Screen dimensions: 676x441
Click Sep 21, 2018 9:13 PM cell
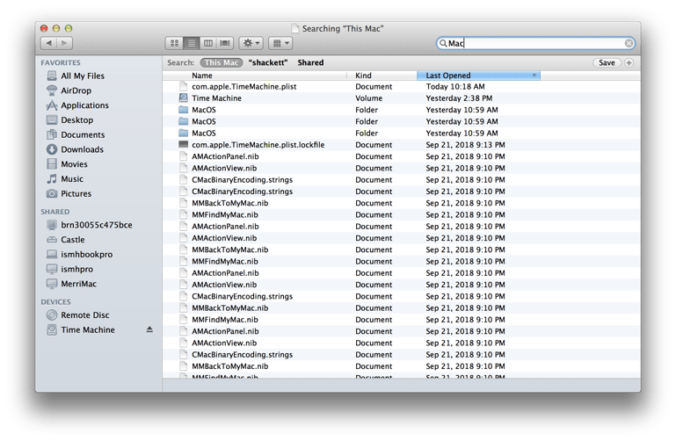tap(465, 145)
